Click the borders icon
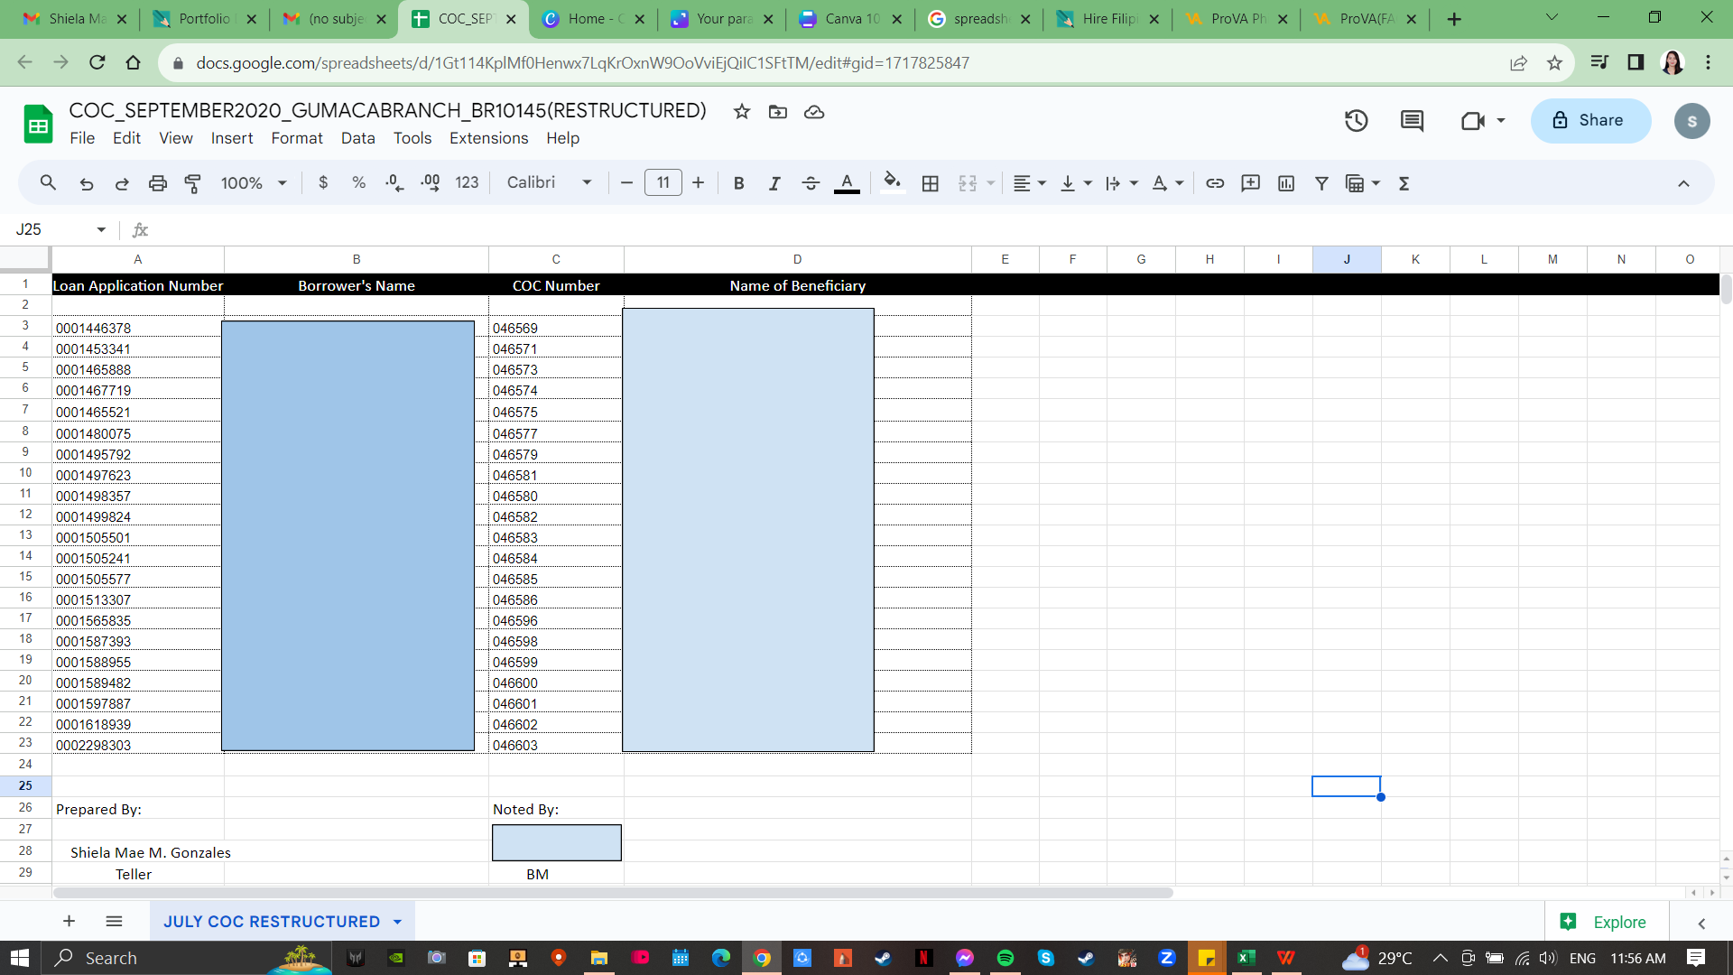 [x=931, y=183]
